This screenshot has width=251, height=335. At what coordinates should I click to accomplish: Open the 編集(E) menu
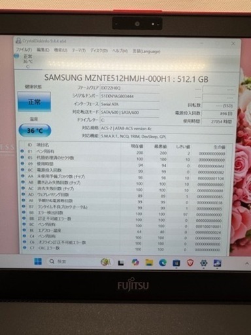point(43,50)
